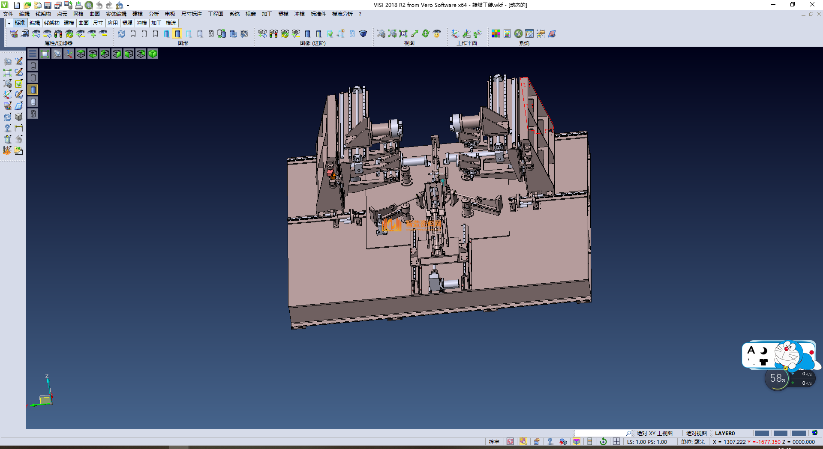Click the 绝对视图 status button
This screenshot has height=449, width=823.
tap(696, 433)
